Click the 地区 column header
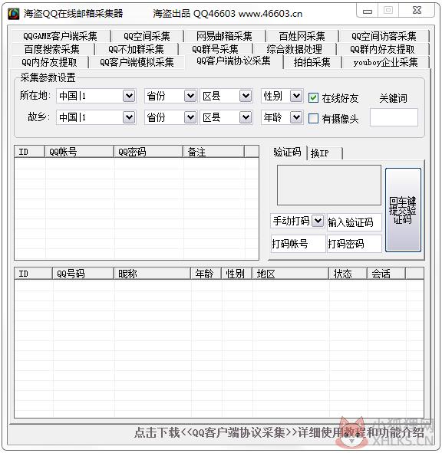Viewport: 442px width, 453px height. point(291,274)
